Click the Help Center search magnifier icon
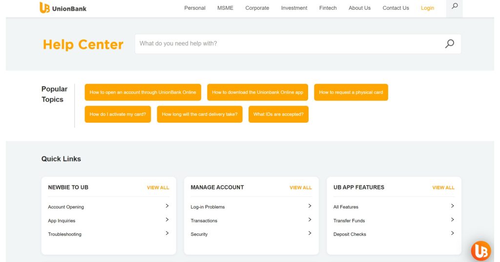500x262 pixels. (x=450, y=43)
